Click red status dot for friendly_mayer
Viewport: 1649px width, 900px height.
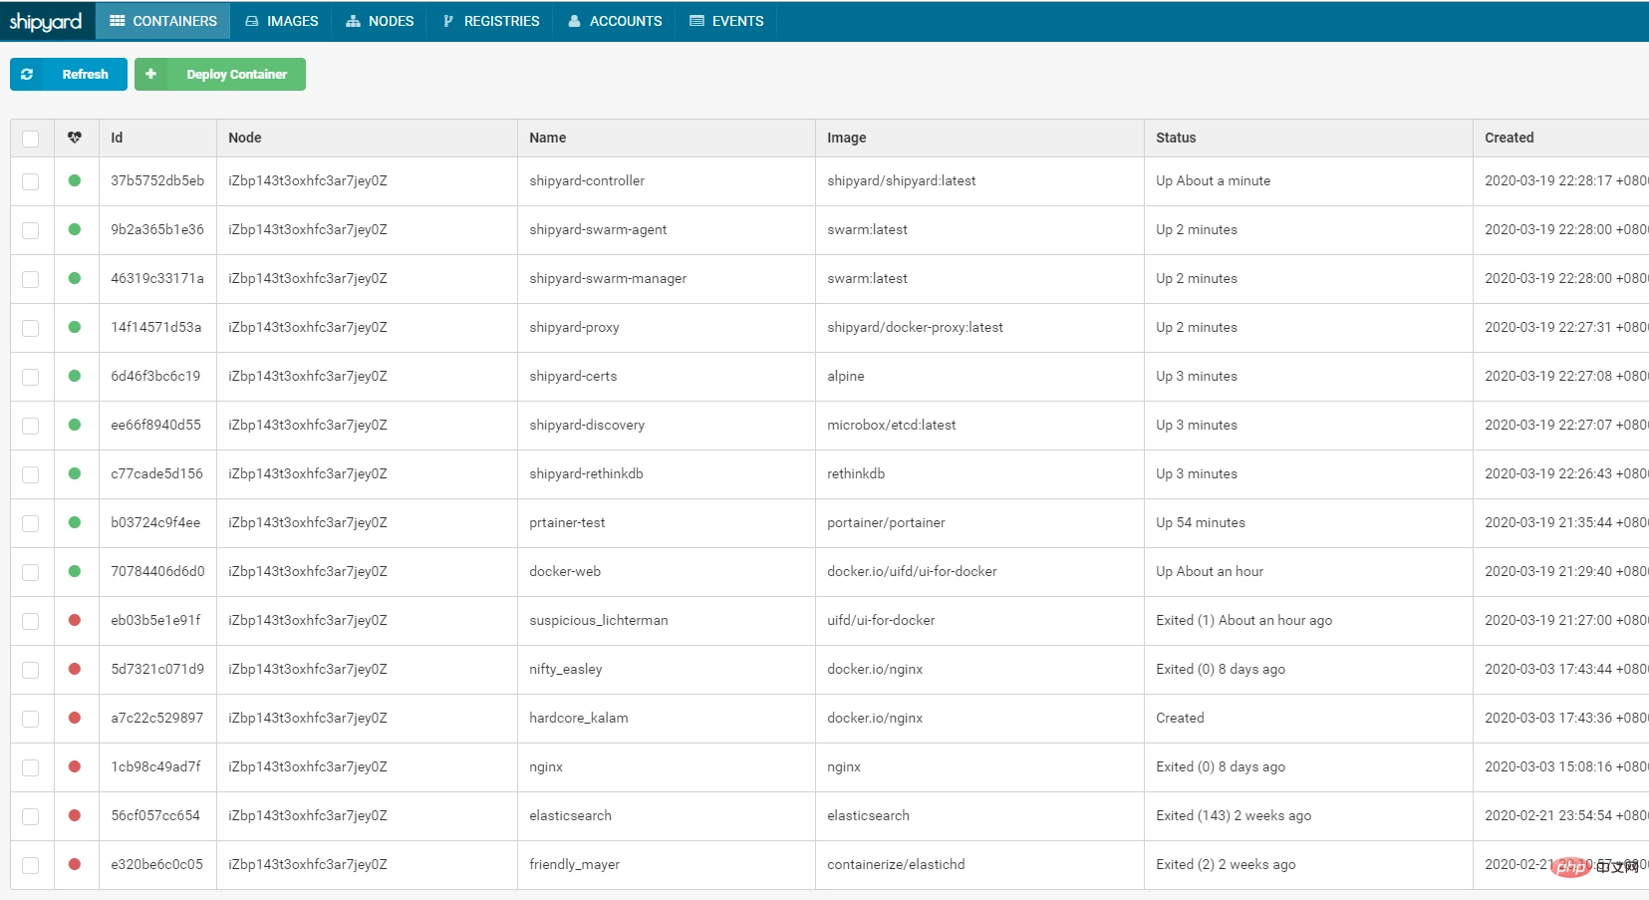pyautogui.click(x=75, y=864)
